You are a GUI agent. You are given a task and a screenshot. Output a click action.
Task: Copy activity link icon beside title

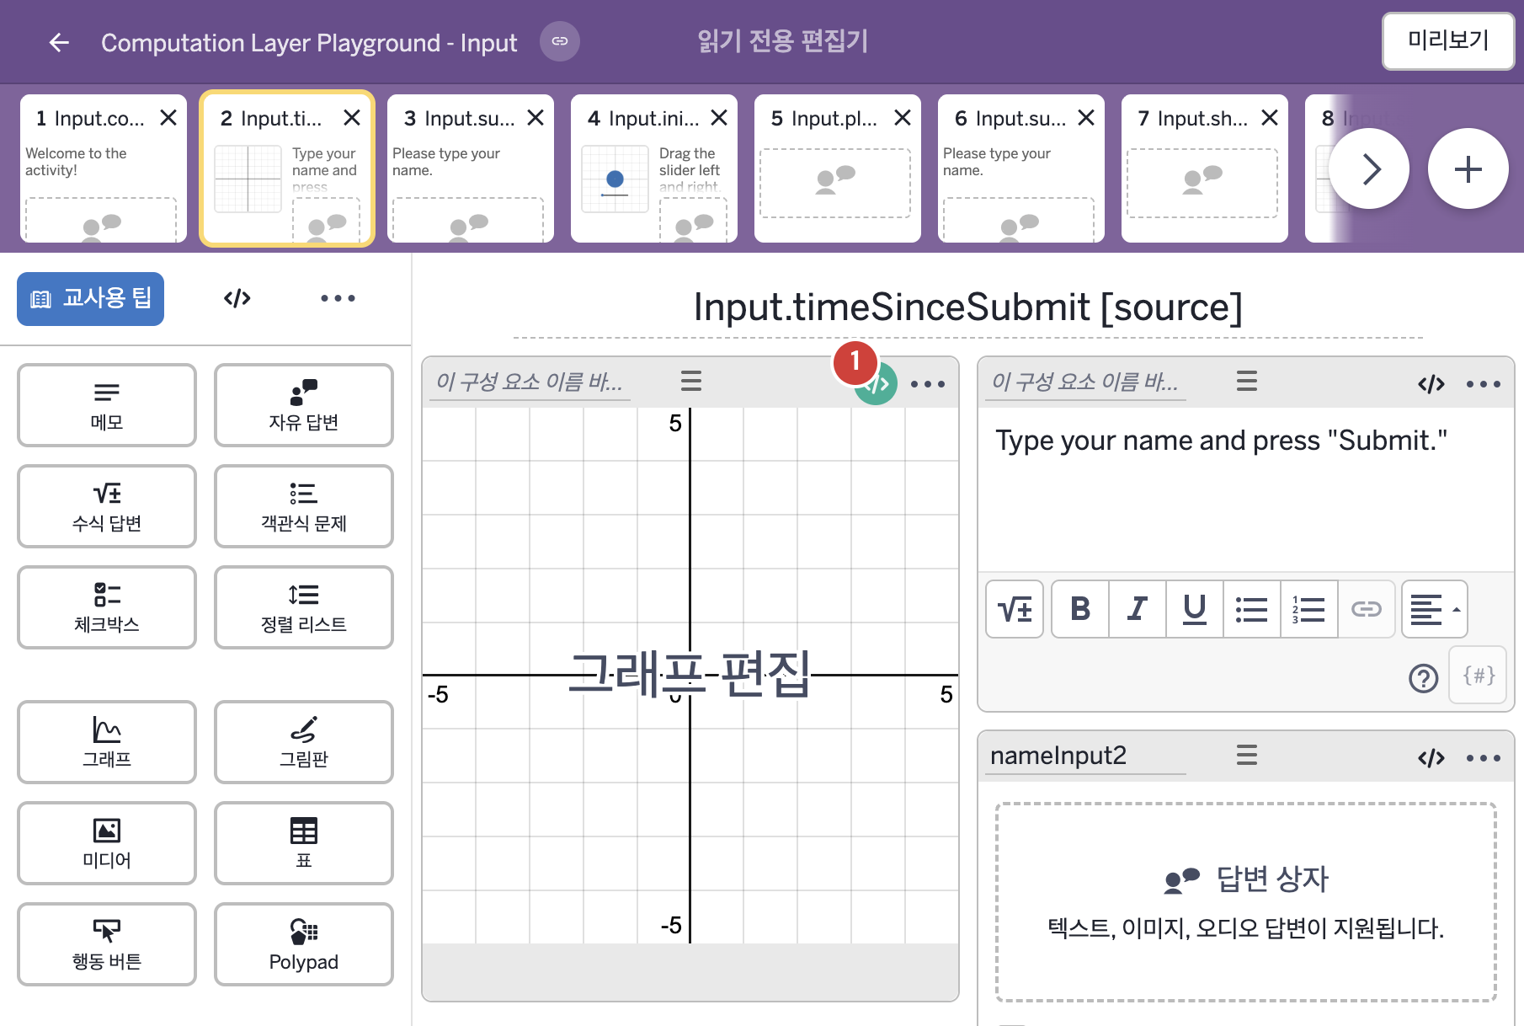pyautogui.click(x=560, y=41)
